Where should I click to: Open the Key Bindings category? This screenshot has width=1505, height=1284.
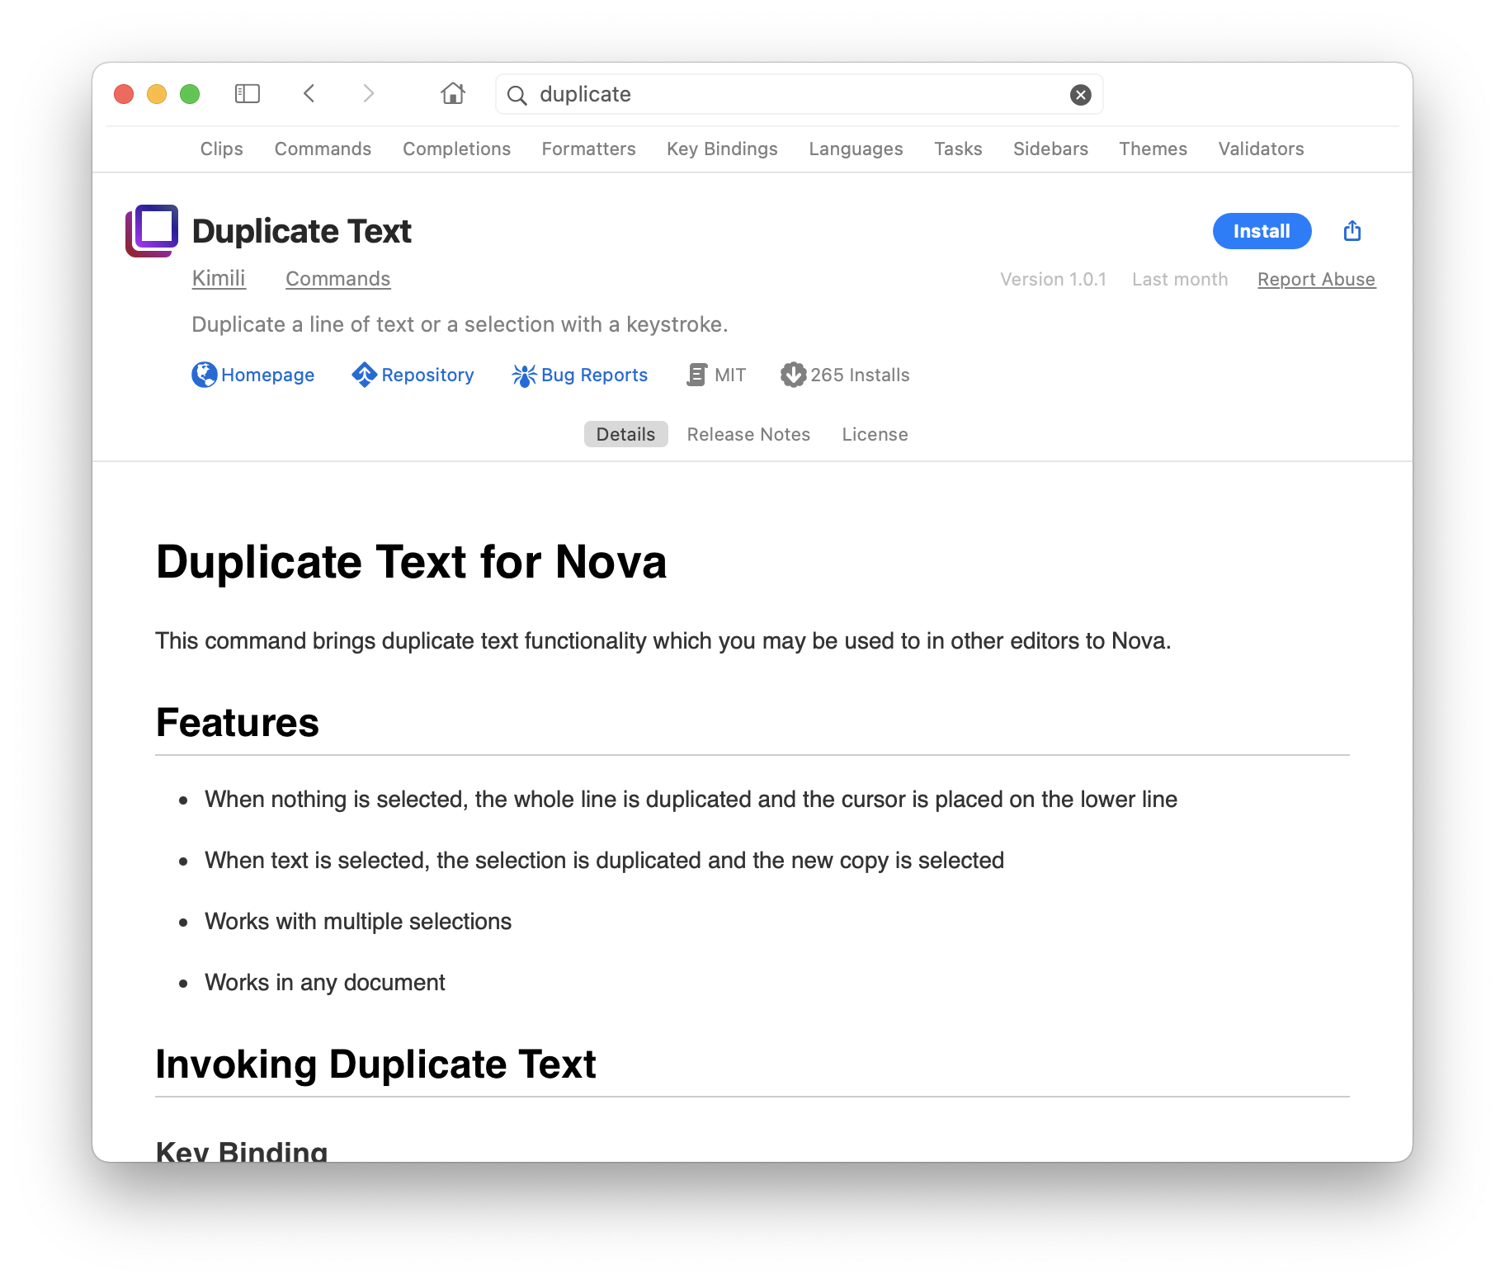pyautogui.click(x=721, y=149)
